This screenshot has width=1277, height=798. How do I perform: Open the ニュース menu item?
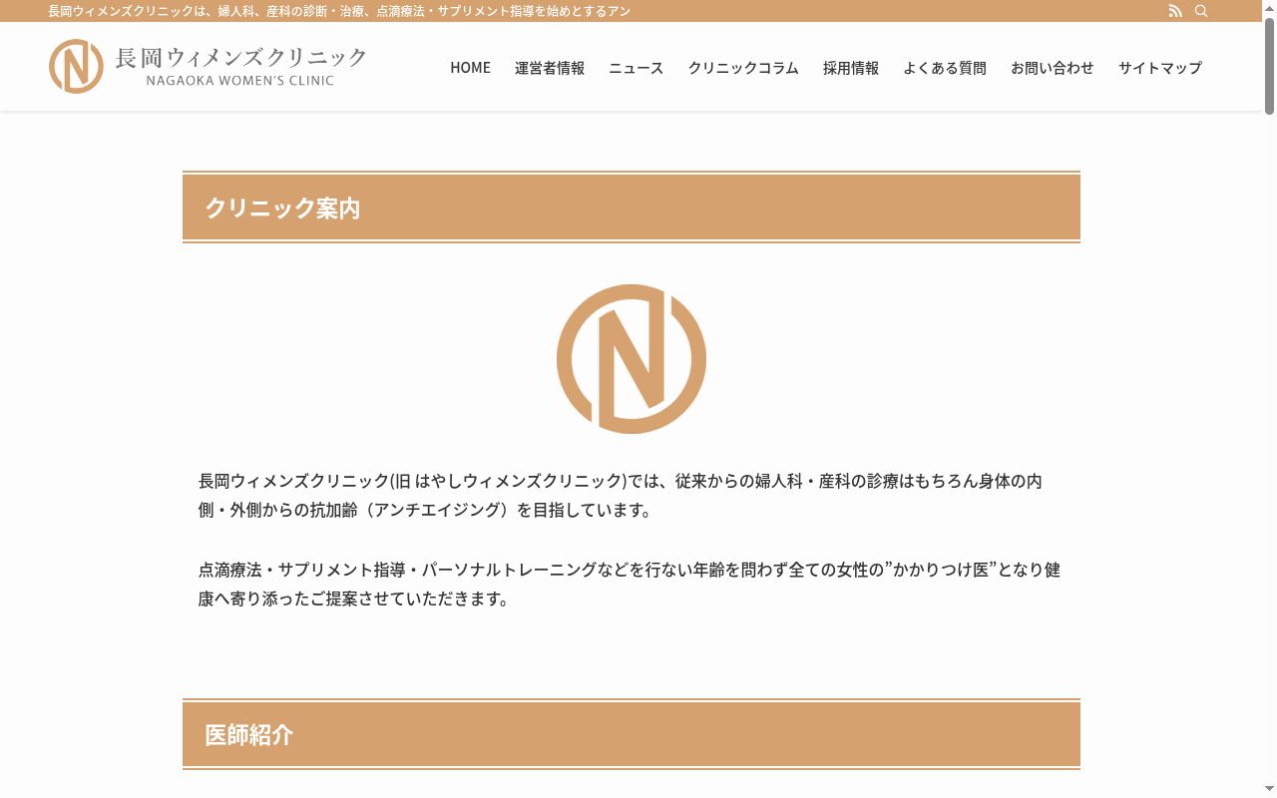[x=636, y=68]
